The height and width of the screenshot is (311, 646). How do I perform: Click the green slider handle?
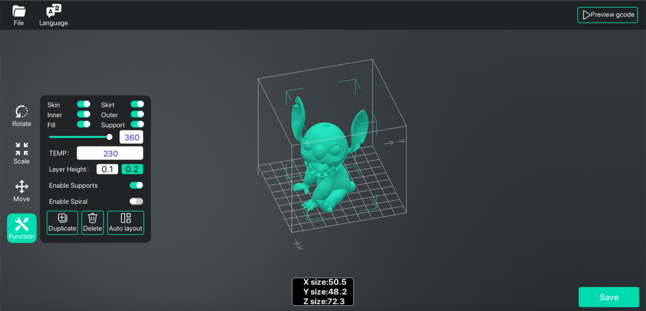click(109, 137)
